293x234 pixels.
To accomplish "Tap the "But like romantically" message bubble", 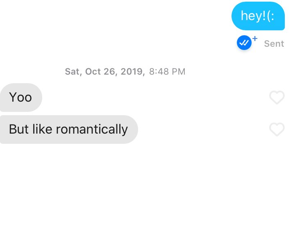I will (x=68, y=129).
